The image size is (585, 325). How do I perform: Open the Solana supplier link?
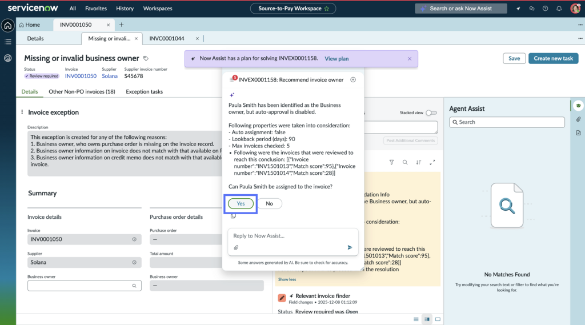(x=110, y=76)
